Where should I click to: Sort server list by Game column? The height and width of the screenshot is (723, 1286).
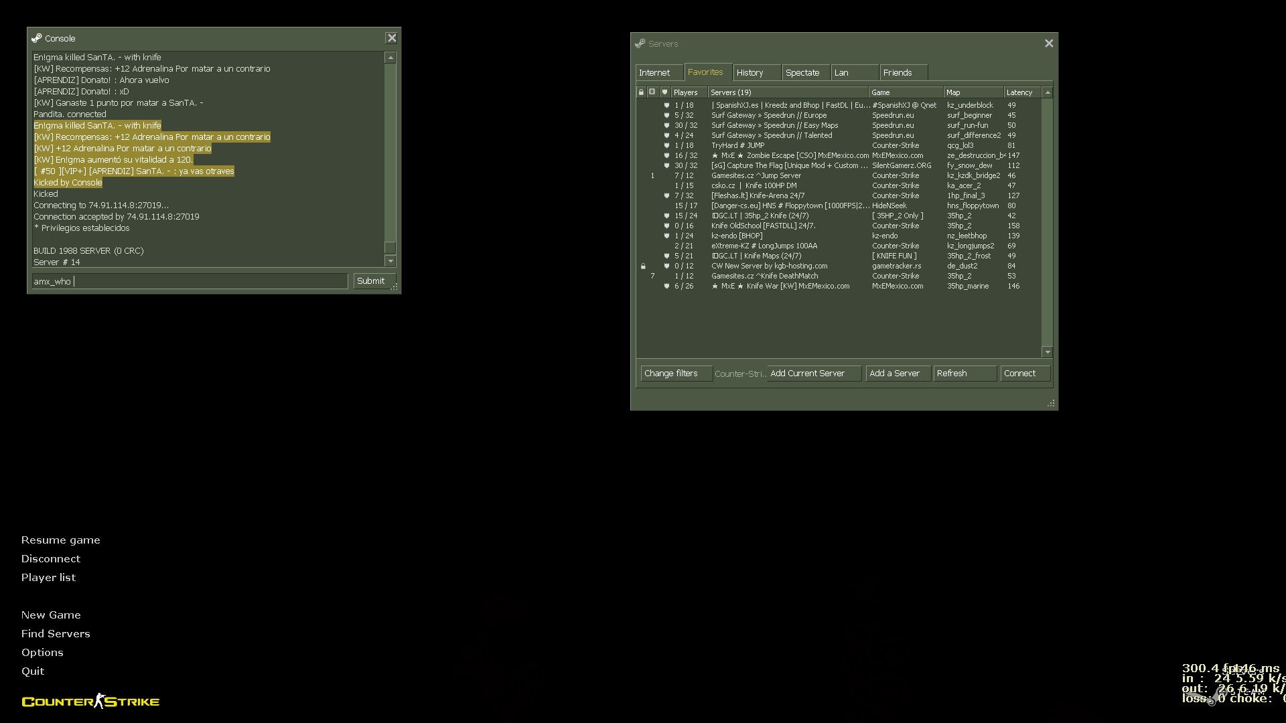click(x=906, y=92)
